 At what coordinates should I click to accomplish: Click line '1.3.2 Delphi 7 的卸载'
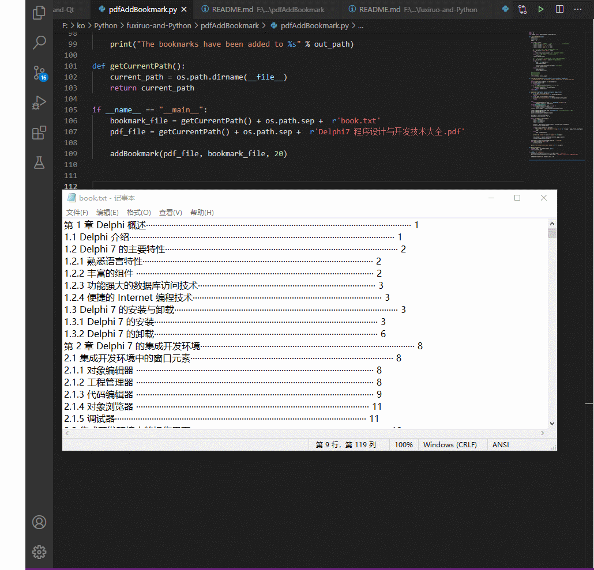click(225, 334)
